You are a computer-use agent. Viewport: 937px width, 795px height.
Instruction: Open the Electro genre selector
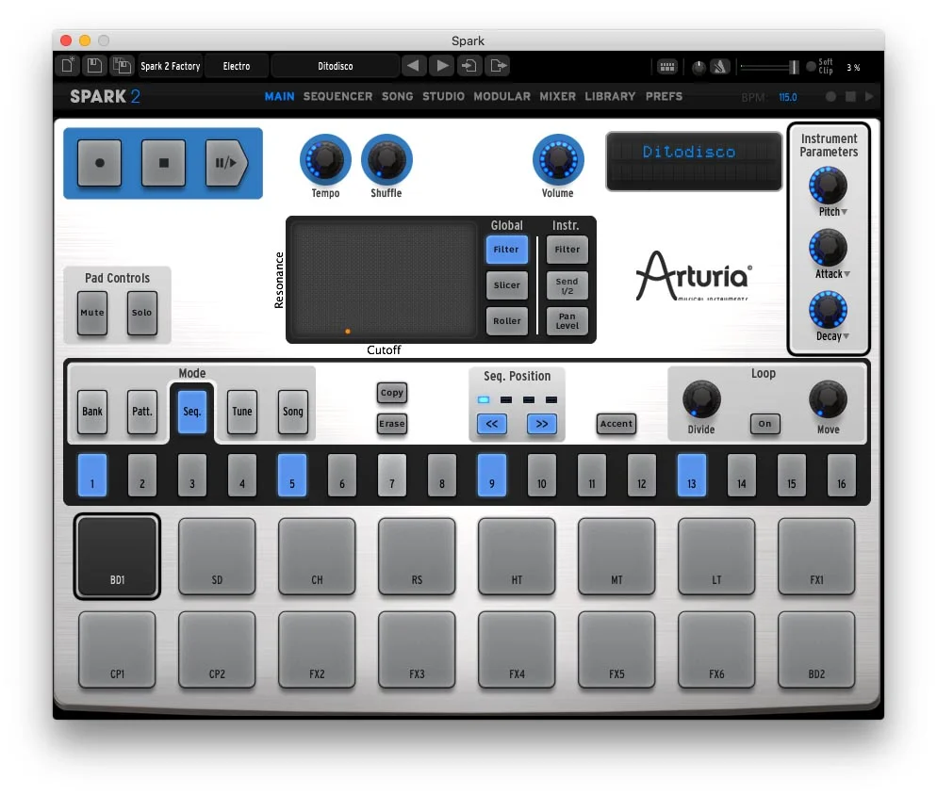point(237,66)
